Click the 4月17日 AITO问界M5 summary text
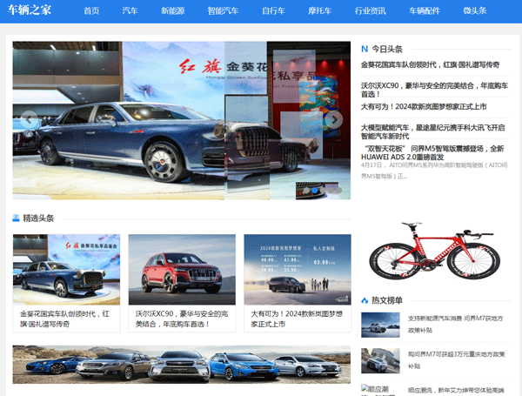The height and width of the screenshot is (396, 522). [x=434, y=171]
